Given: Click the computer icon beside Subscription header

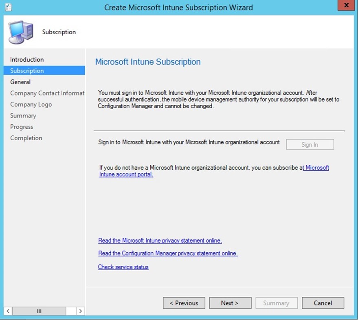Looking at the screenshot, I should (21, 32).
